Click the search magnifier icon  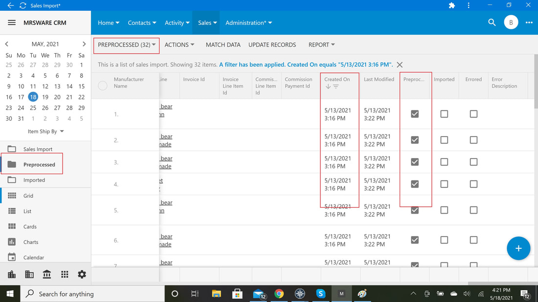[492, 22]
